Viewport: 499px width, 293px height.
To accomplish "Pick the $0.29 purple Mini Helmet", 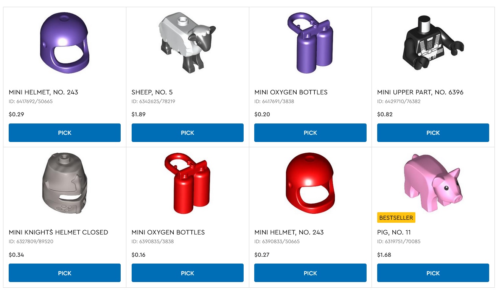I will [x=65, y=133].
